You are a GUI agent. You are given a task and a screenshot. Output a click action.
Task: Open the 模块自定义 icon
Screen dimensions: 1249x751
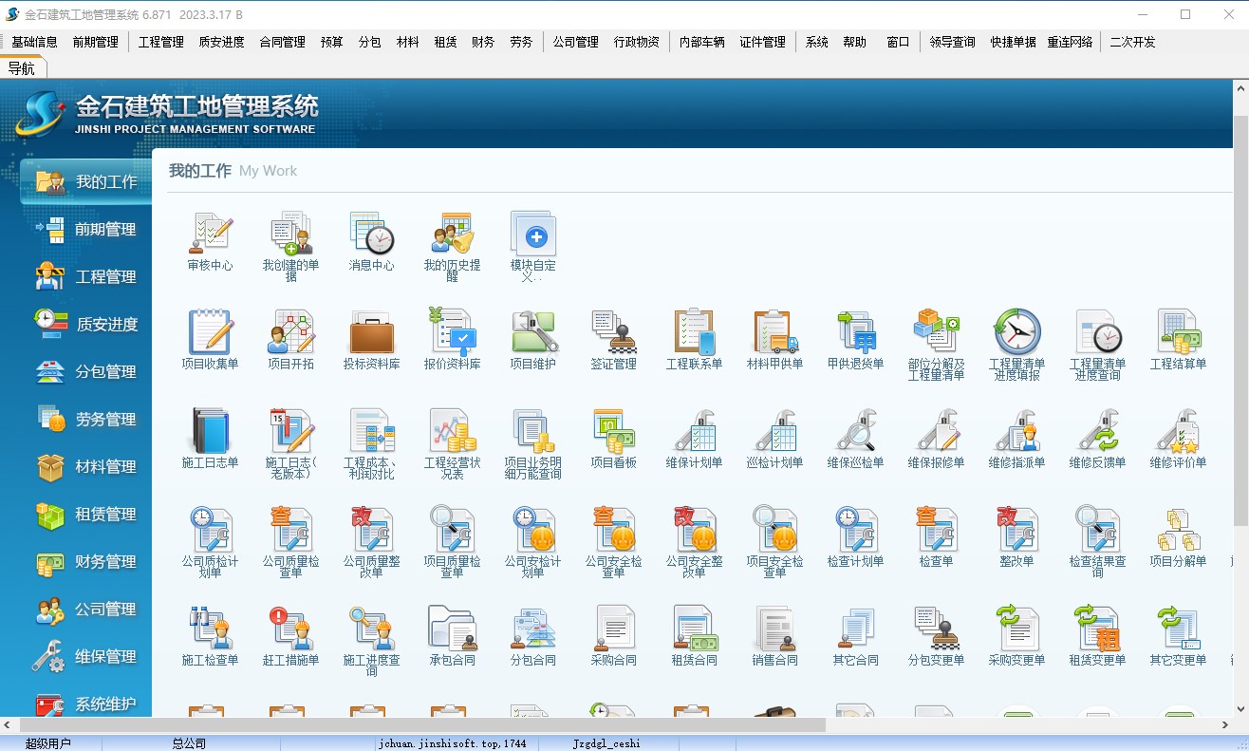(x=532, y=234)
